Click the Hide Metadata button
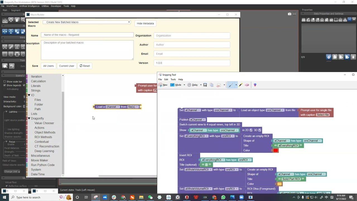Viewport: 357px width, 201px height. pos(145,23)
